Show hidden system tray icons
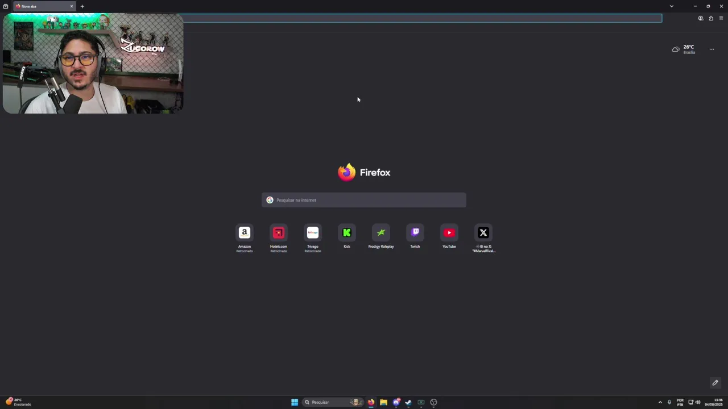 coord(660,402)
